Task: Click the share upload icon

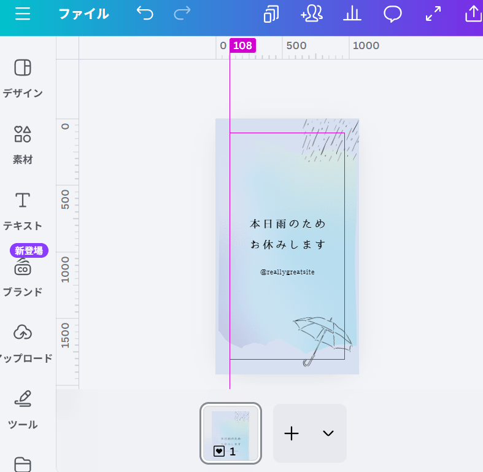Action: 473,14
